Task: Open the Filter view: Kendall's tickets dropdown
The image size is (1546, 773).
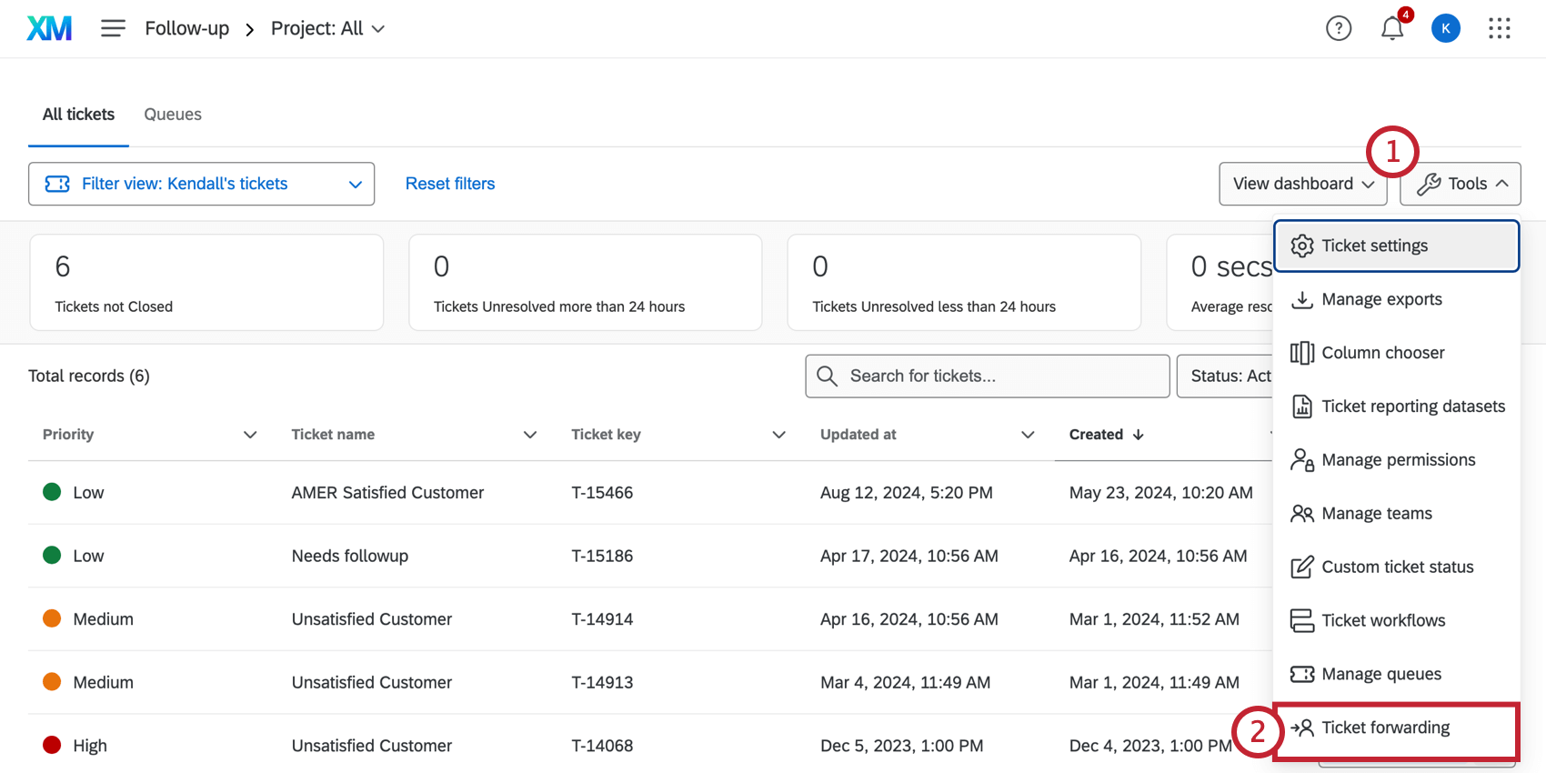Action: (x=201, y=184)
